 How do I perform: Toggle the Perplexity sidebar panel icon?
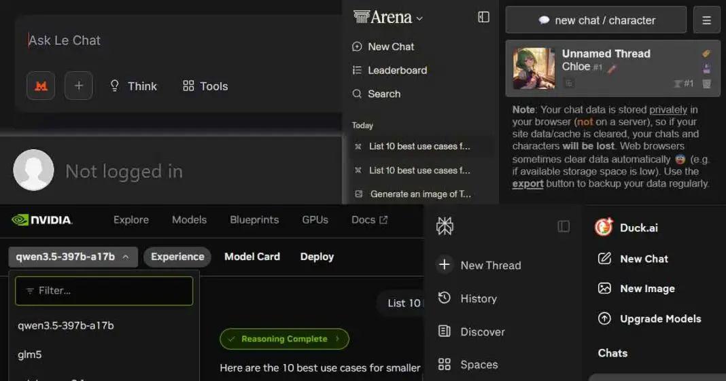pyautogui.click(x=564, y=226)
